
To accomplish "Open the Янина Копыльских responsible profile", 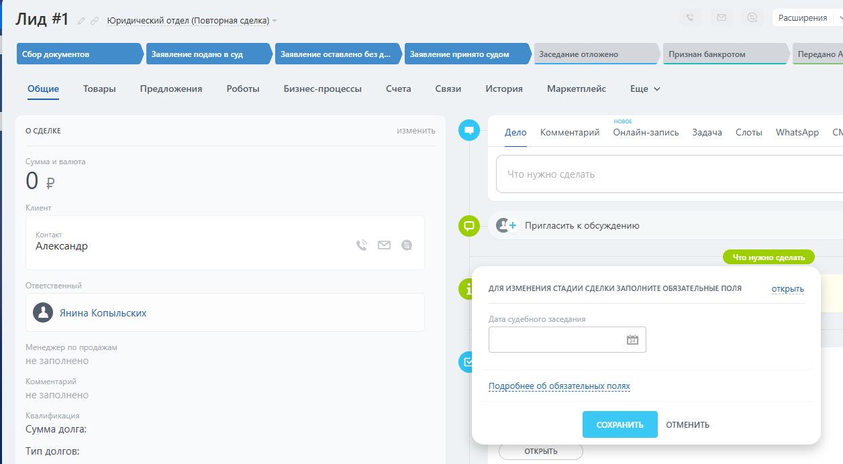I will point(103,313).
